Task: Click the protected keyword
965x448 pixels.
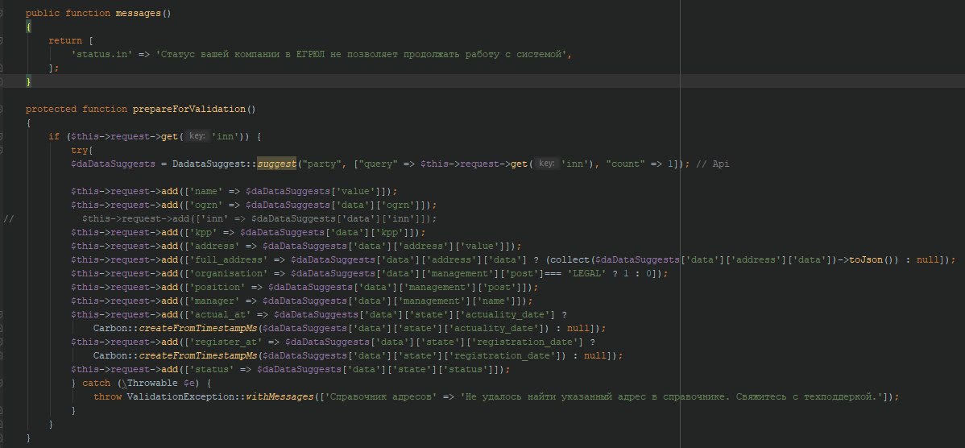Action: click(51, 109)
